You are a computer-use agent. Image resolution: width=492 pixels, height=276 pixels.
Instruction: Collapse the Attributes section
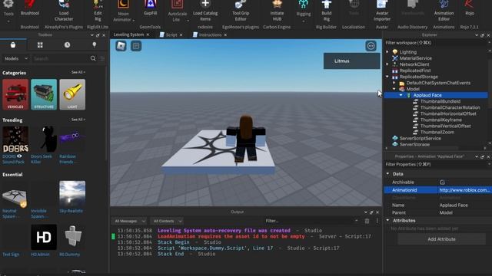pyautogui.click(x=387, y=221)
